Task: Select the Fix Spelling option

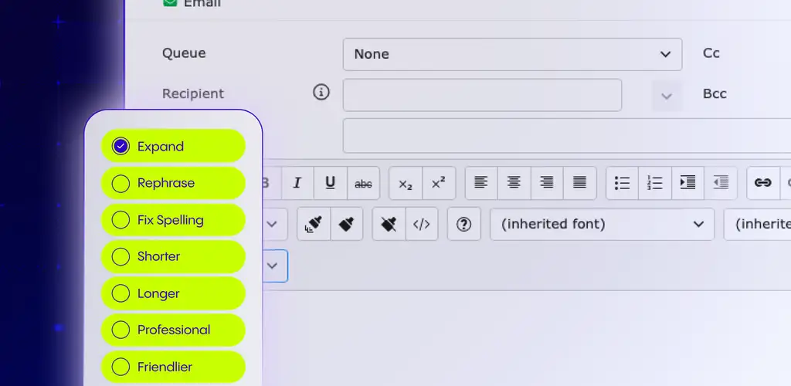Action: tap(121, 220)
